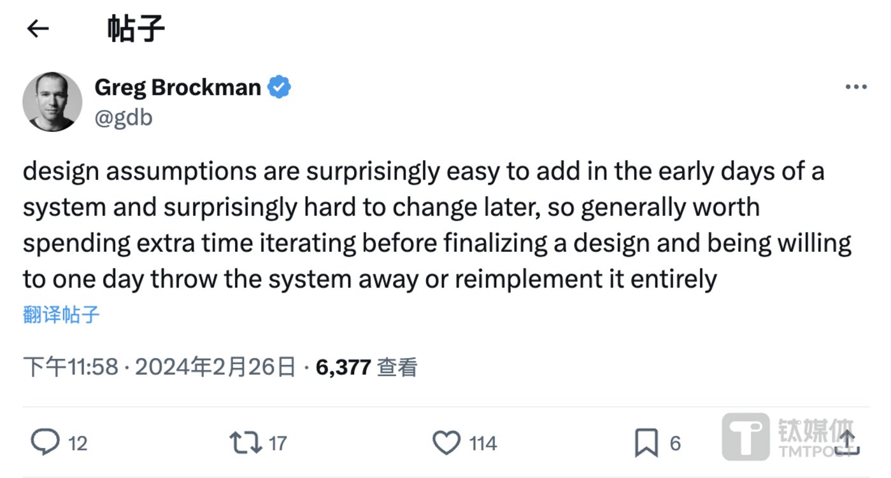Click the @gdb handle
The image size is (891, 478).
[124, 118]
